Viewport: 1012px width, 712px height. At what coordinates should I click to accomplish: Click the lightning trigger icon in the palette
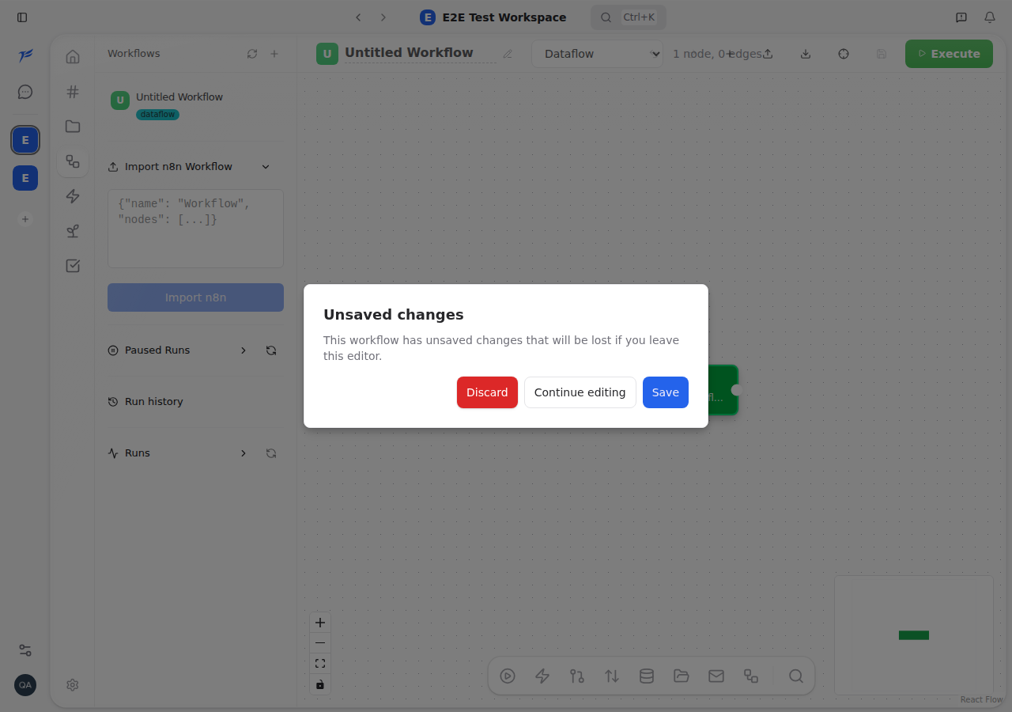(x=542, y=676)
